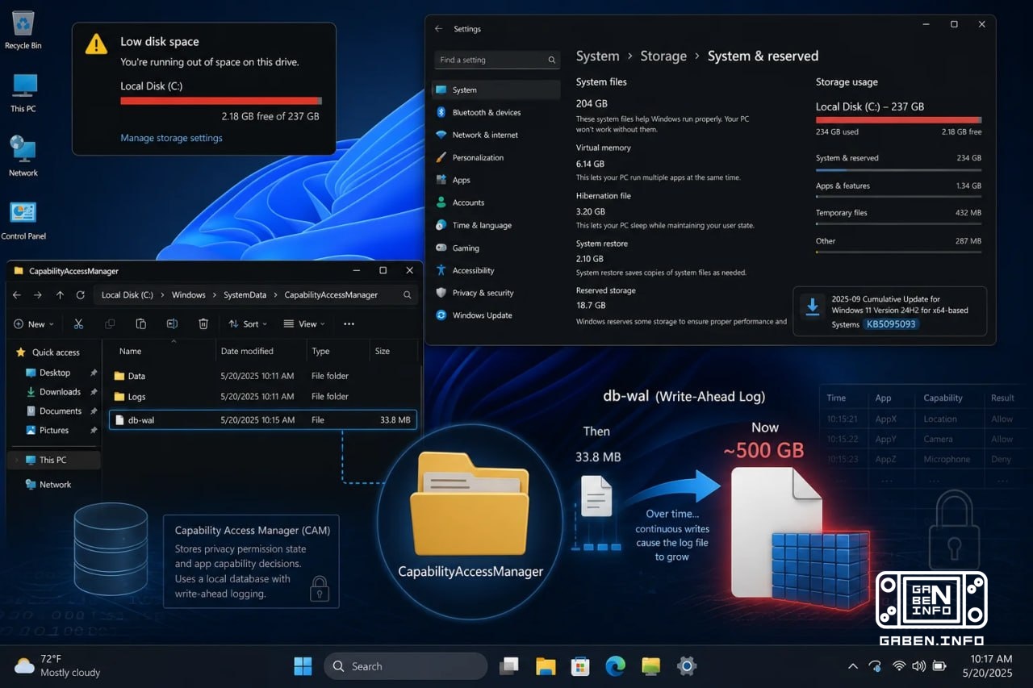Click the Storage breadcrumb in Settings
The height and width of the screenshot is (688, 1033).
663,56
